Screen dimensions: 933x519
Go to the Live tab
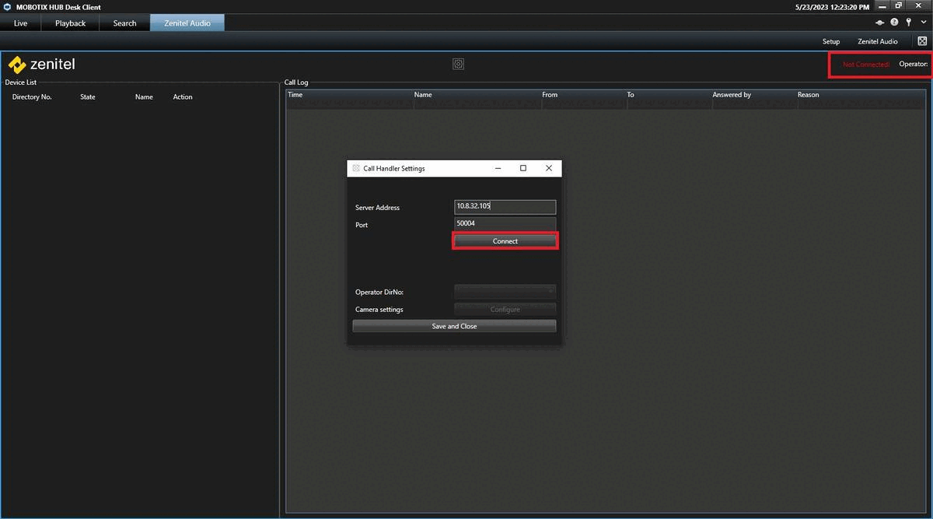20,23
